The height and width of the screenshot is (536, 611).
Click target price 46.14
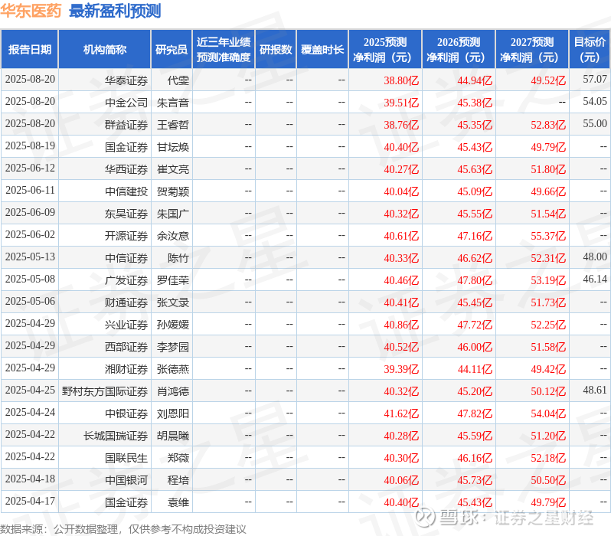595,279
